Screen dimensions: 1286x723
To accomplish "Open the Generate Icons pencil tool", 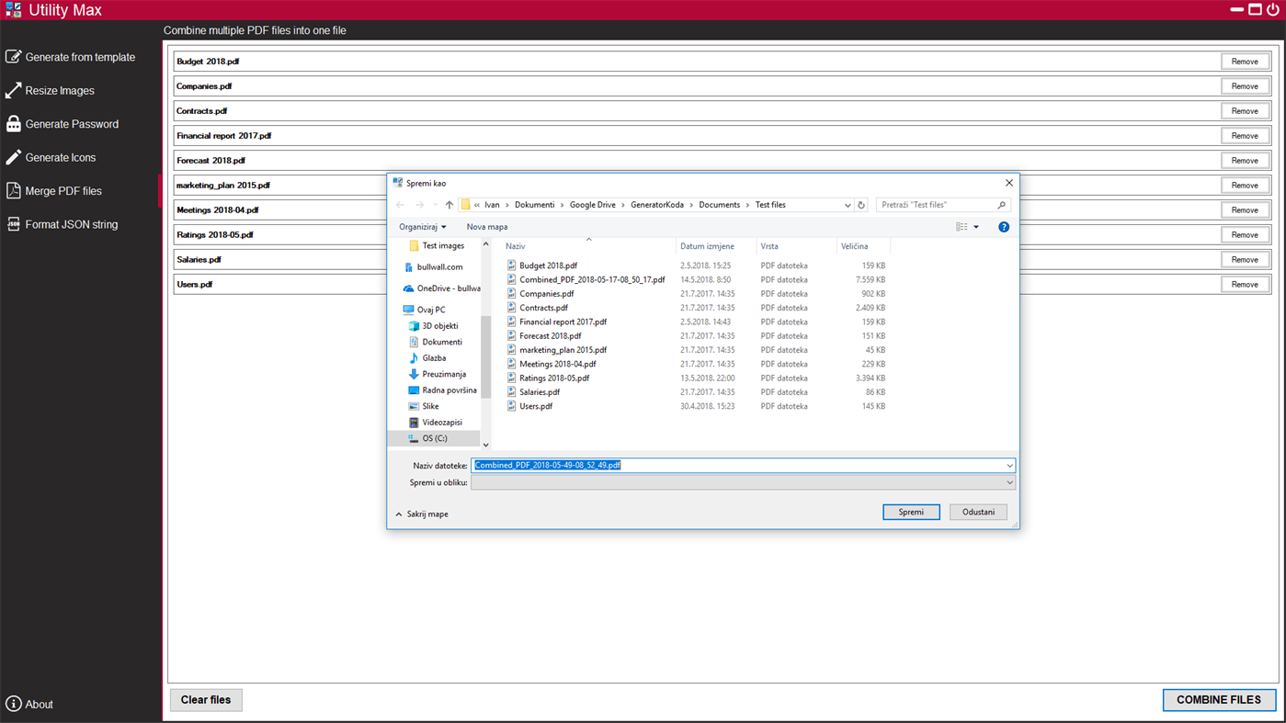I will tap(13, 157).
